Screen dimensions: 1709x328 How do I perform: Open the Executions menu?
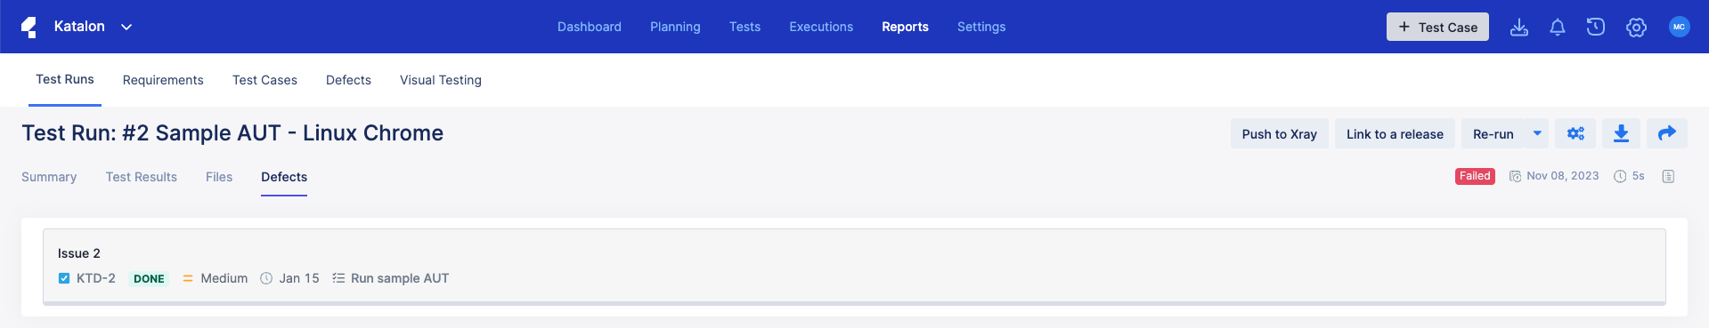(x=821, y=27)
